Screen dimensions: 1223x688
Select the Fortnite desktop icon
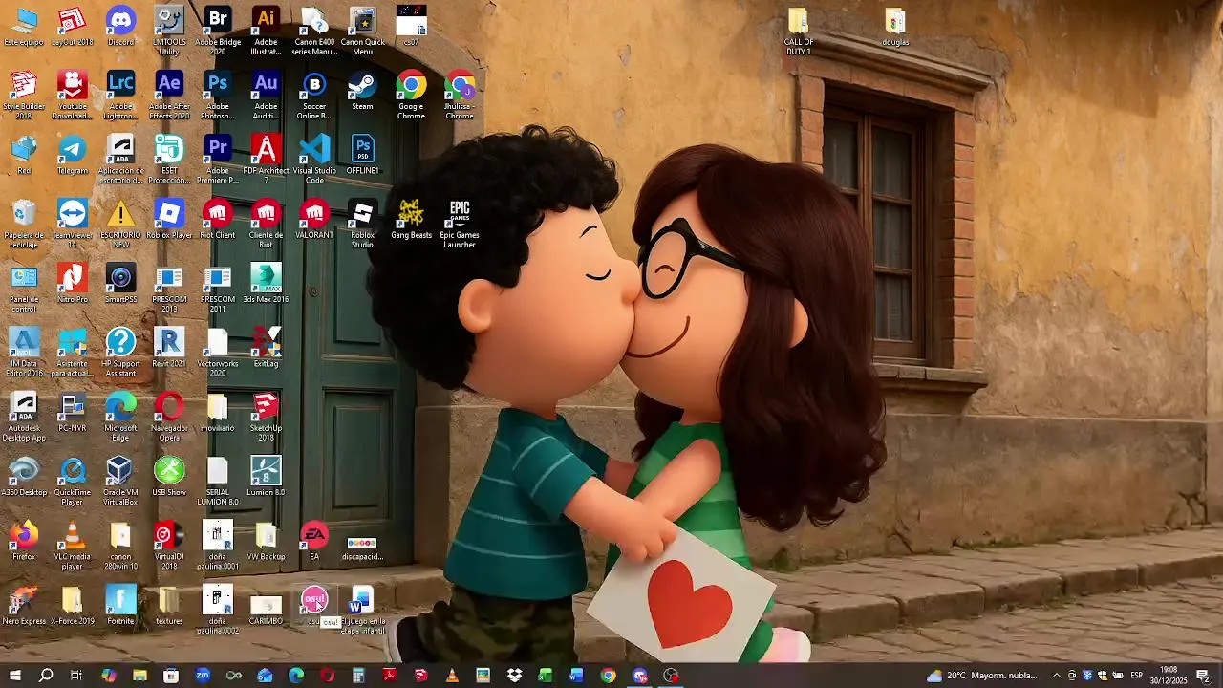(x=120, y=605)
